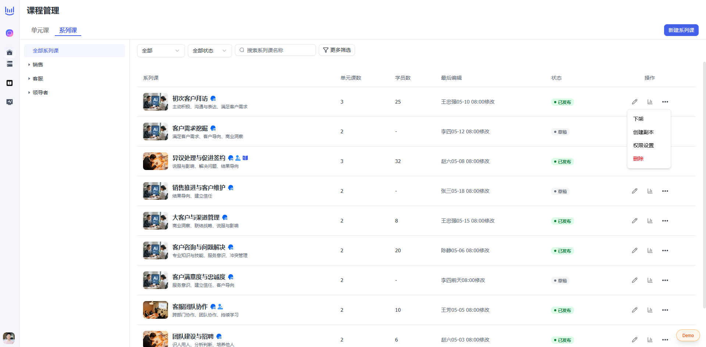
Task: Choose 下架 from the context menu
Action: [x=649, y=119]
